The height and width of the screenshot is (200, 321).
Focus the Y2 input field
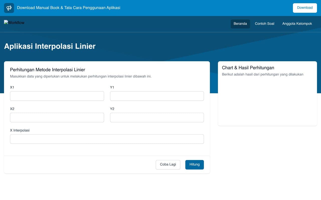tap(157, 117)
